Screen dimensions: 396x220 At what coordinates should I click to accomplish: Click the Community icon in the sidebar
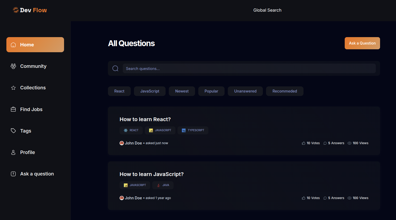tap(13, 66)
